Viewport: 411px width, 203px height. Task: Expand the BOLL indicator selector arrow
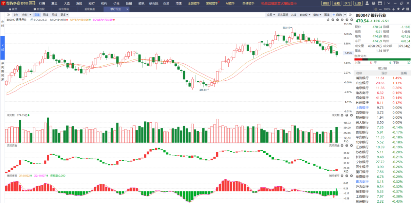tap(32, 20)
